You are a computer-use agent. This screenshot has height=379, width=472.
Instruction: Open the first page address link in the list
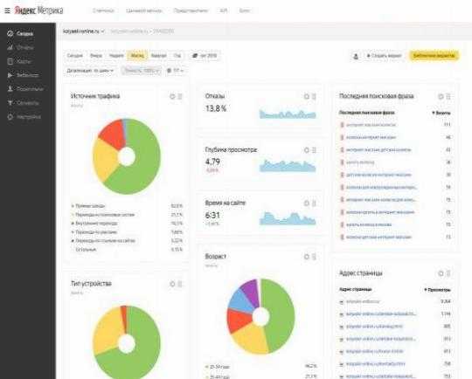pyautogui.click(x=363, y=301)
